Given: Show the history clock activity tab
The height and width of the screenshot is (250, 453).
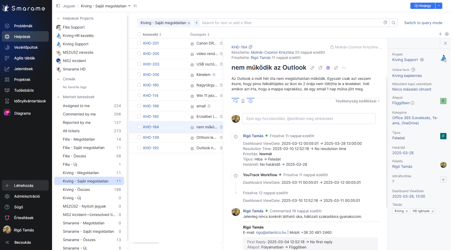Looking at the screenshot, I should [x=251, y=101].
